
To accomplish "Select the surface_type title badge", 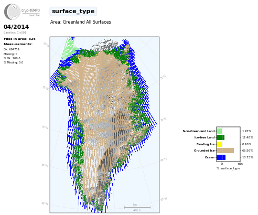I will 73,12.
